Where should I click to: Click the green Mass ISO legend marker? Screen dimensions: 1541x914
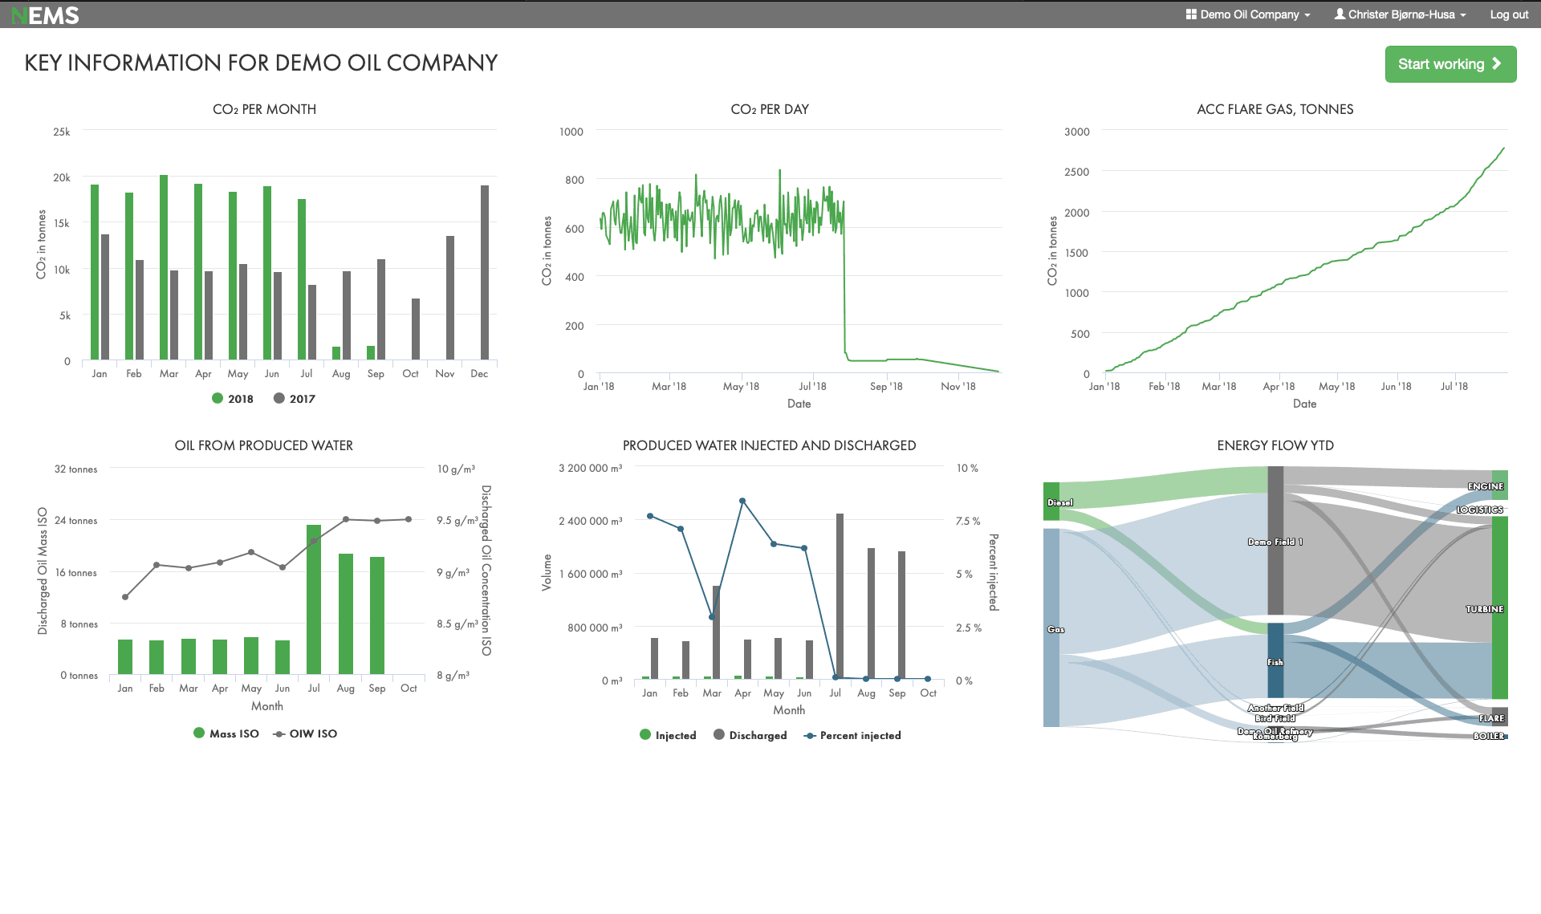[198, 733]
